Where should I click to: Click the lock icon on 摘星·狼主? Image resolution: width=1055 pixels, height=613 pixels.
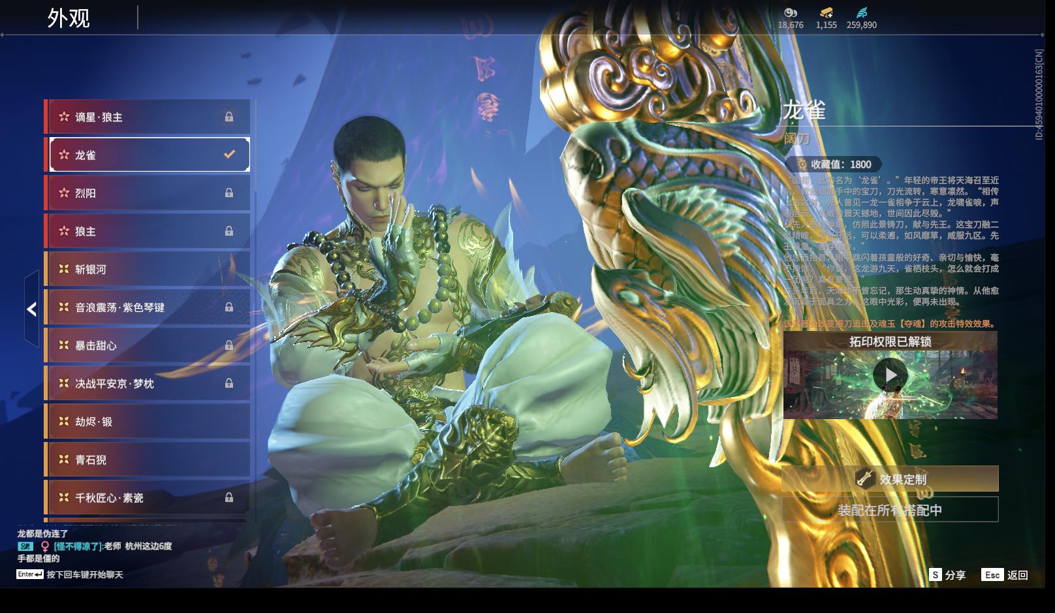tap(229, 117)
